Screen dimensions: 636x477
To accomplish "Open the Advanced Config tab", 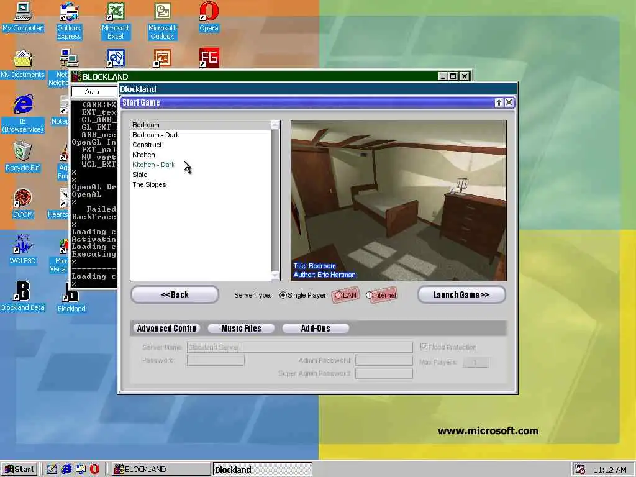I will (166, 328).
